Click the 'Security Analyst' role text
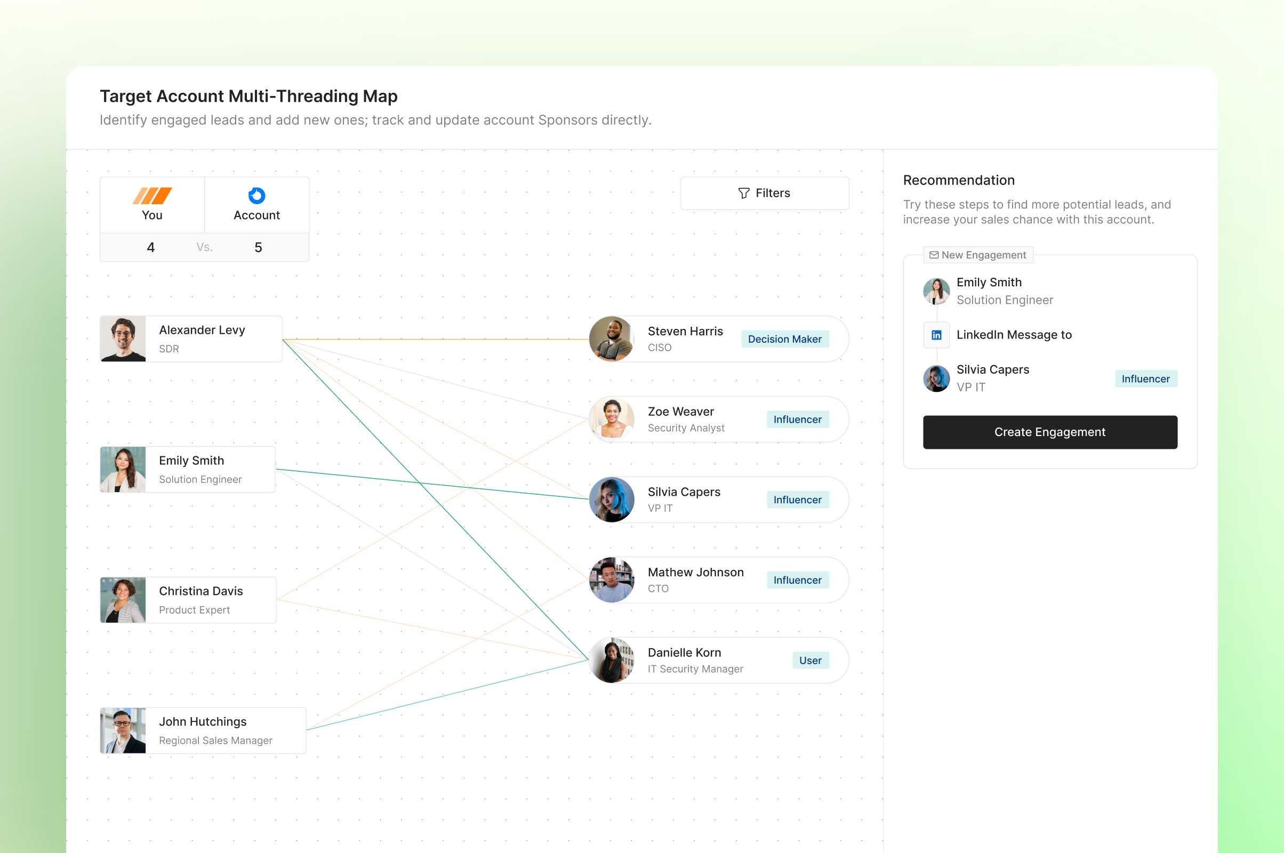Image resolution: width=1284 pixels, height=853 pixels. point(686,428)
